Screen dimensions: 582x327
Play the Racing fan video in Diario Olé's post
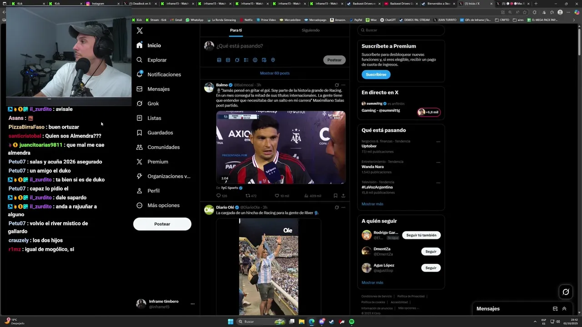click(x=269, y=267)
